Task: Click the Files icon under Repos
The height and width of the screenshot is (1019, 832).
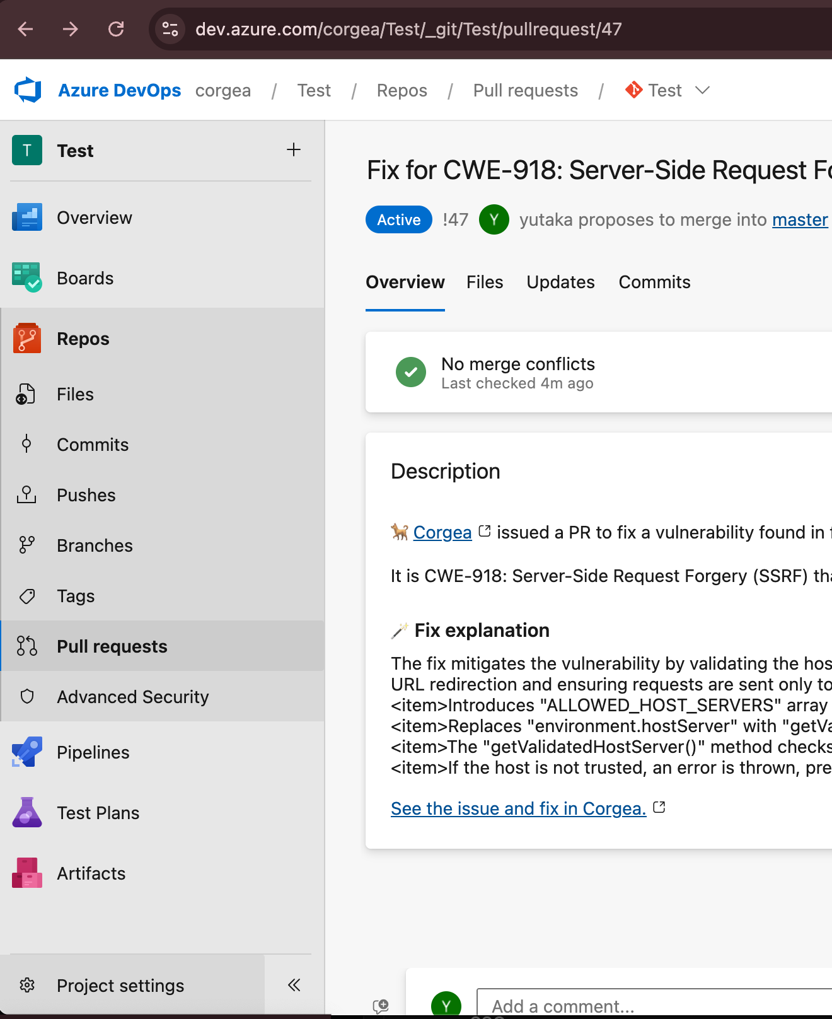Action: [26, 394]
